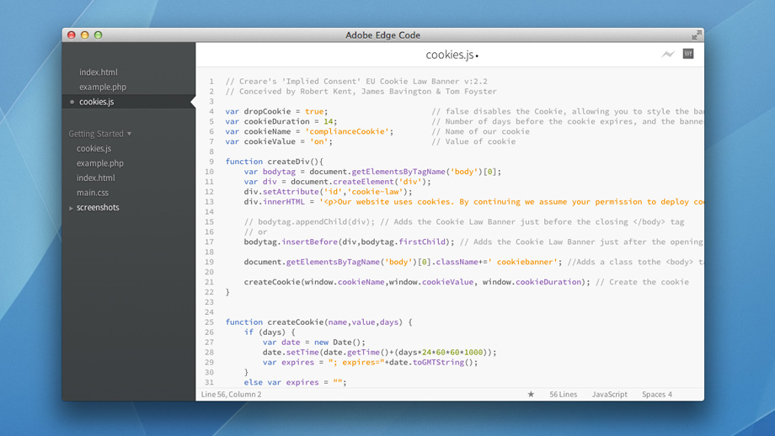Open index.html in working files
Screen dimensions: 775x436
pyautogui.click(x=99, y=72)
